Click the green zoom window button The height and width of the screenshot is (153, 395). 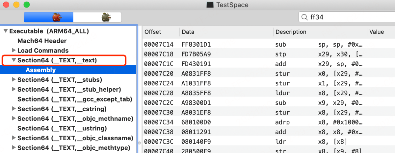pyautogui.click(x=27, y=5)
